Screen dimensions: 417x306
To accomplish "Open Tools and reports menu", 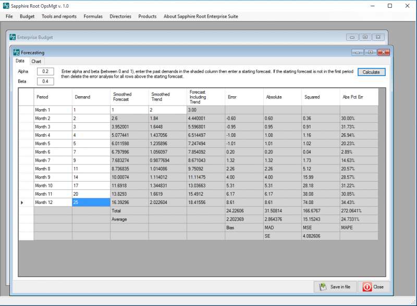I will point(59,17).
